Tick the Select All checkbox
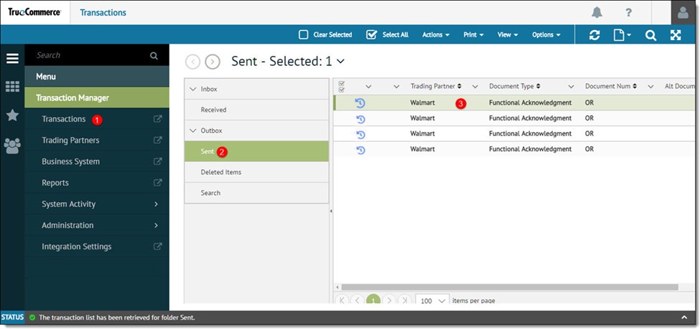 (x=371, y=34)
